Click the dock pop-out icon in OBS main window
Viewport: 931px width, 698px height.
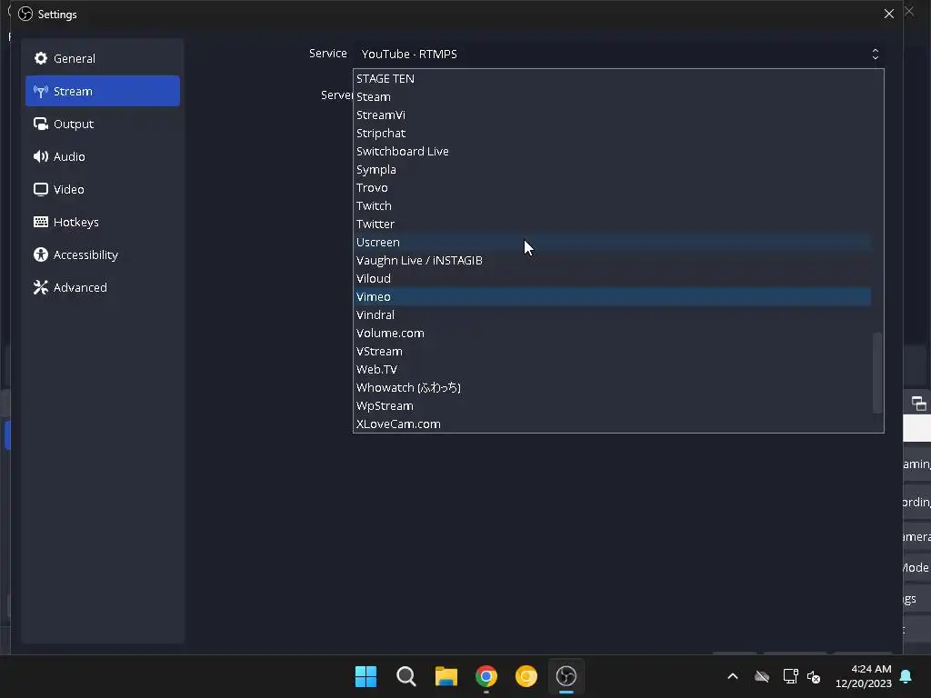click(x=918, y=404)
